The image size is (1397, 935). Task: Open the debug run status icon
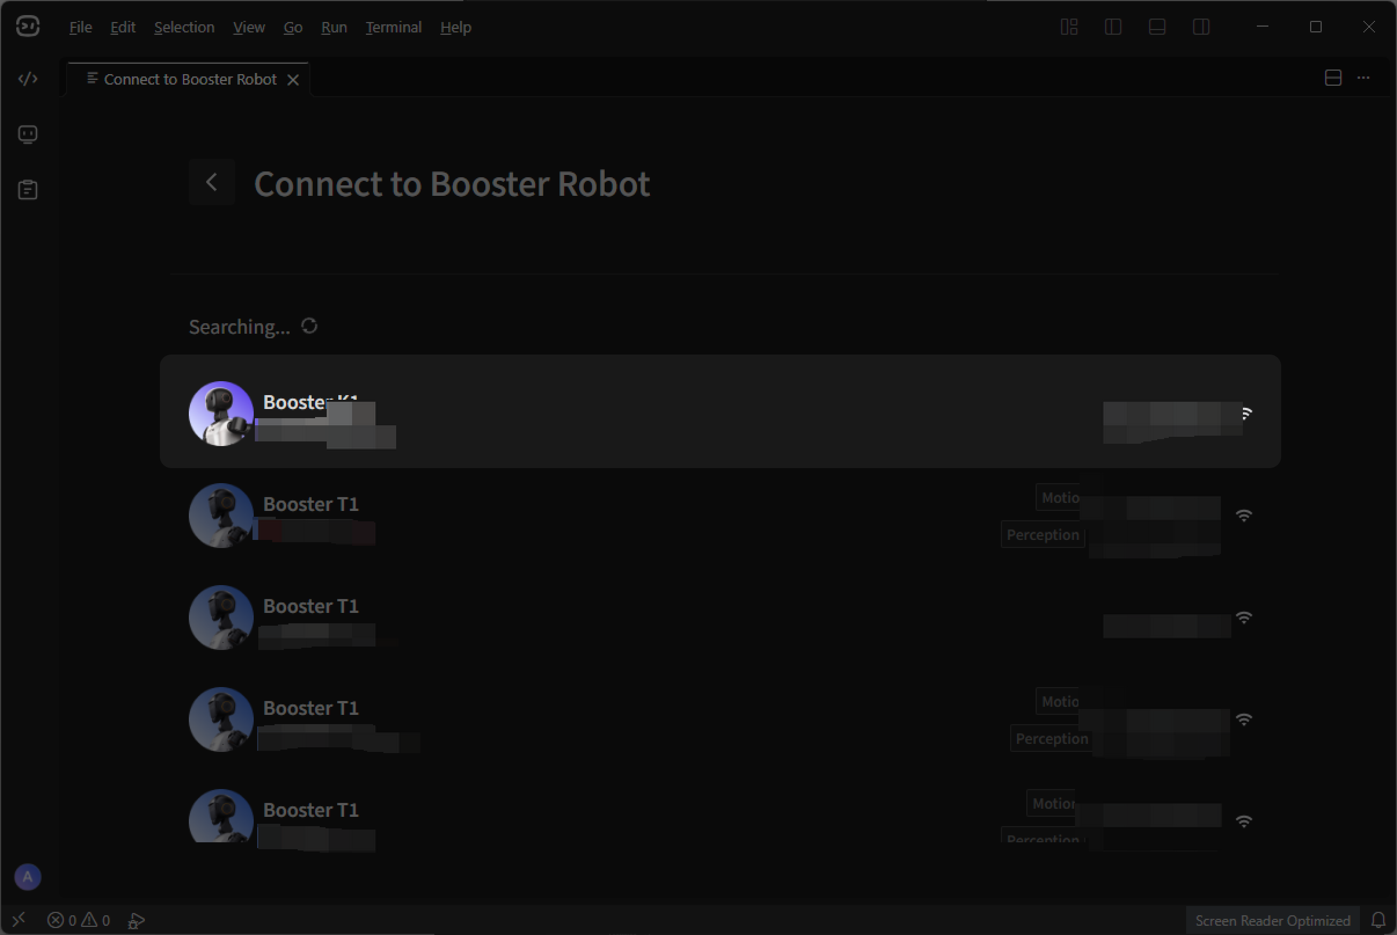coord(136,921)
